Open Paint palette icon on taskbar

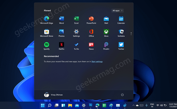click(x=111, y=105)
